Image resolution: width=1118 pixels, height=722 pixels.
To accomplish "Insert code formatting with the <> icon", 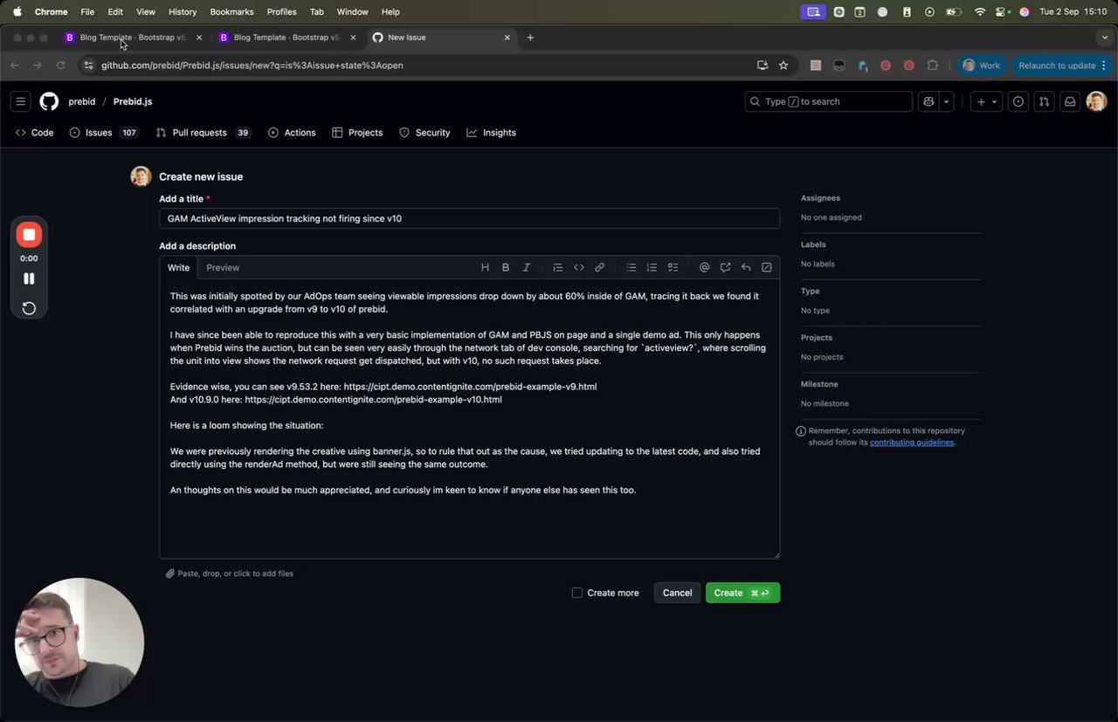I will [x=579, y=267].
